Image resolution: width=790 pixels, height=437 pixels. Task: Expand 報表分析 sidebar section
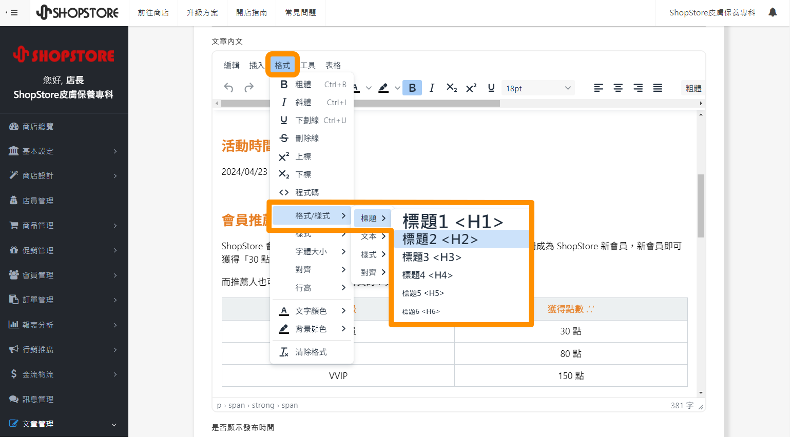pos(64,325)
